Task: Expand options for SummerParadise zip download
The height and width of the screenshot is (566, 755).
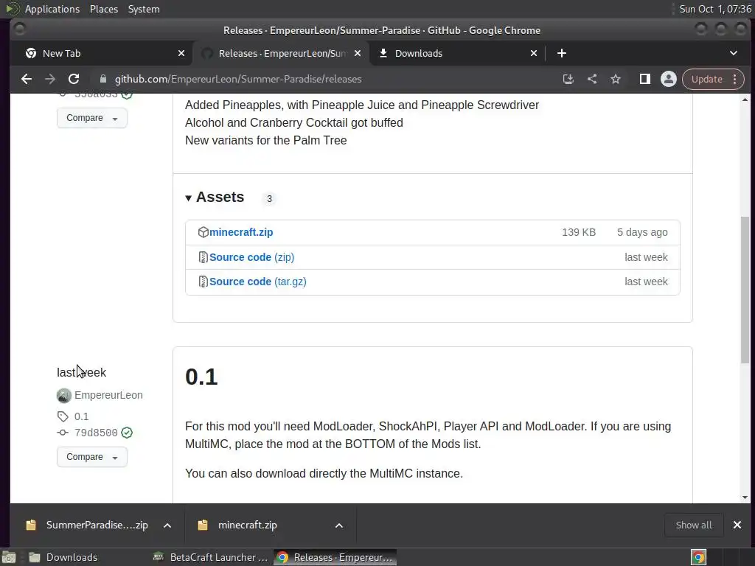Action: pos(167,525)
